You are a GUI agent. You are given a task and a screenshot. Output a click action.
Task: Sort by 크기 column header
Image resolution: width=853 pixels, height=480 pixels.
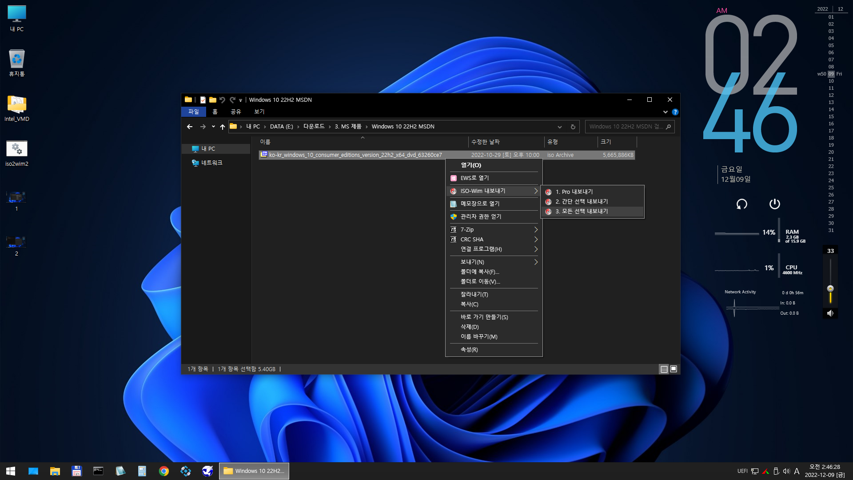[x=618, y=142]
